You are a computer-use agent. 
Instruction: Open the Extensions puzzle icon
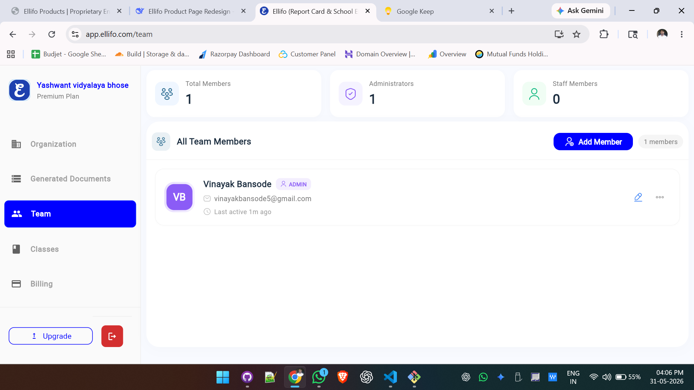604,34
